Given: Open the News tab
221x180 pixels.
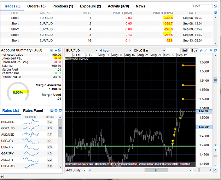Looking at the screenshot, I should pos(140,6).
